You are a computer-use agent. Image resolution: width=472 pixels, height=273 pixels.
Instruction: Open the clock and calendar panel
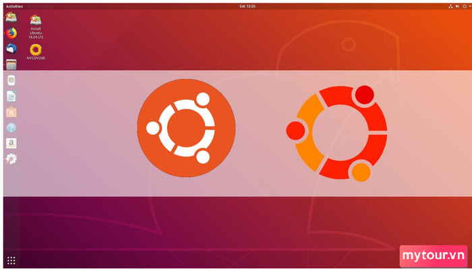click(x=247, y=6)
